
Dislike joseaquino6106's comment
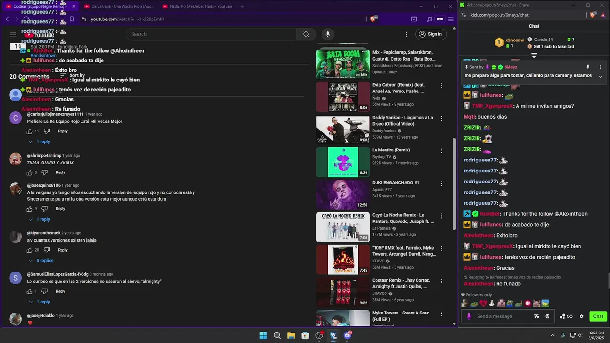point(44,209)
